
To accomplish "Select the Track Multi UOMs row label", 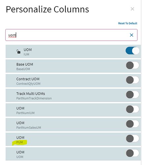I will (31, 94).
